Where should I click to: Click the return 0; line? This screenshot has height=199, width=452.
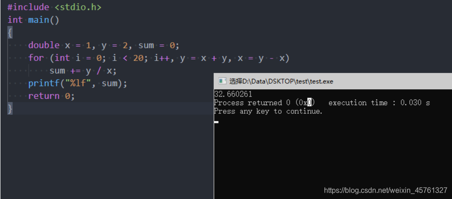(x=51, y=96)
